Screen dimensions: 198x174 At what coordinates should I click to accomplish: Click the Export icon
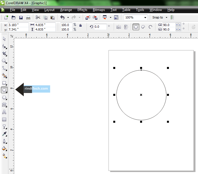pos(95,17)
